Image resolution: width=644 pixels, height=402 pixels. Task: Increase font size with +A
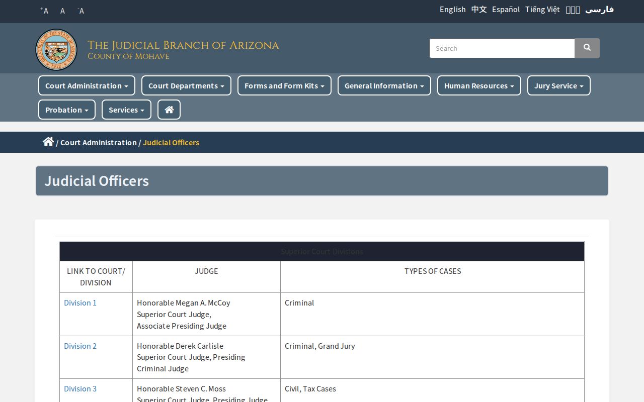[44, 11]
